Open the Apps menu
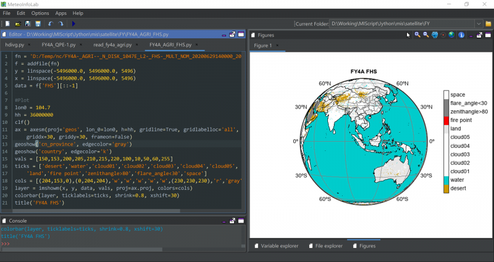Viewport: 494px width, 262px height. (x=61, y=13)
